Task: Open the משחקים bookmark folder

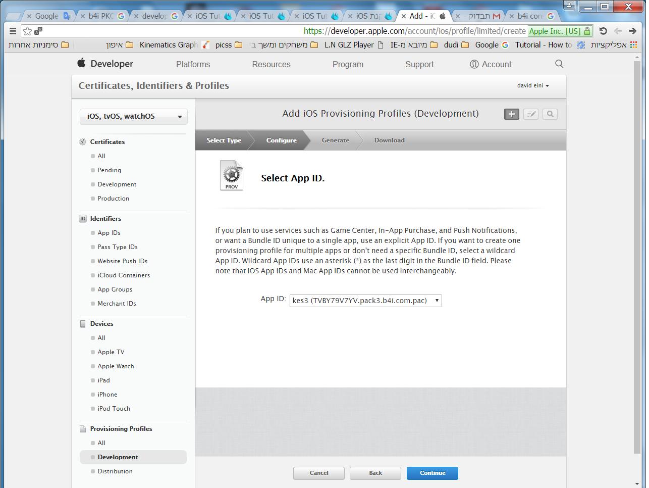Action: [284, 45]
